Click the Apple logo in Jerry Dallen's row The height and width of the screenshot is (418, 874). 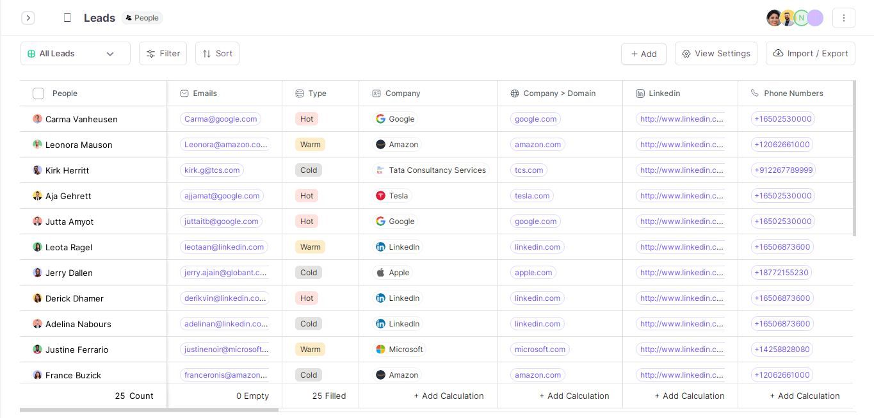coord(381,273)
